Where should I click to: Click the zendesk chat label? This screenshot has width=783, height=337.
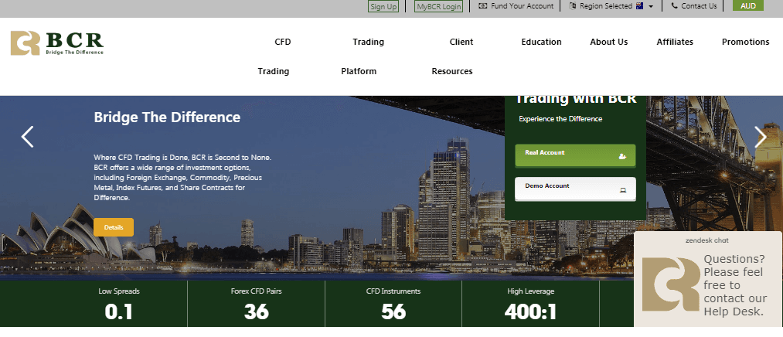[706, 240]
